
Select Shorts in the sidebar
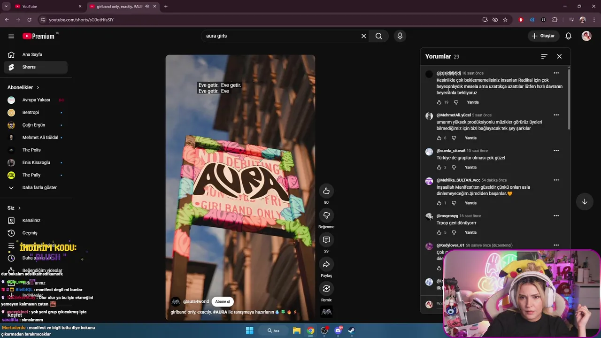pos(36,67)
